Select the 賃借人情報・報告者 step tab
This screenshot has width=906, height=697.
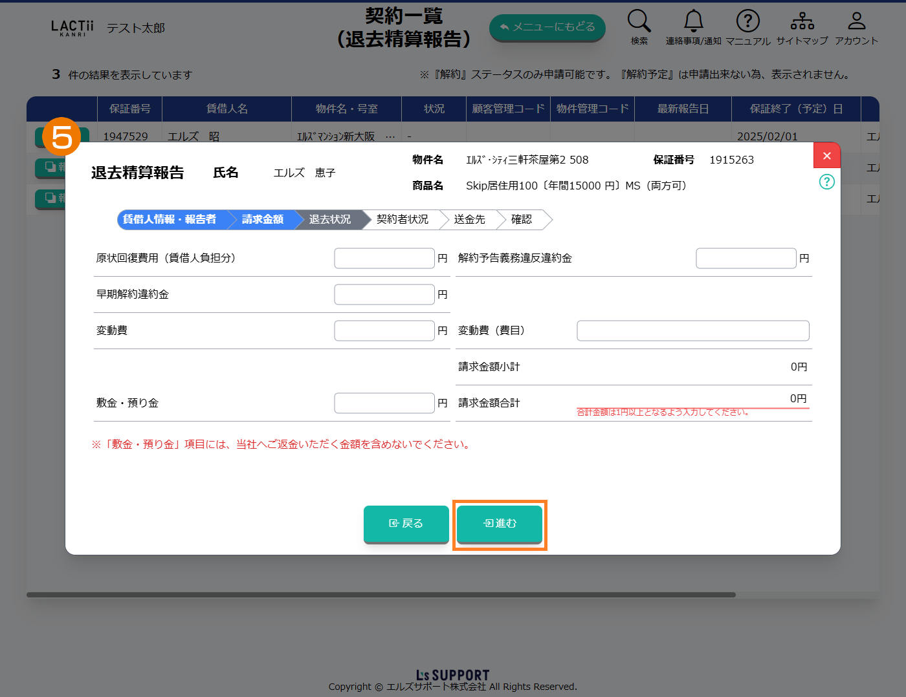[x=170, y=220]
